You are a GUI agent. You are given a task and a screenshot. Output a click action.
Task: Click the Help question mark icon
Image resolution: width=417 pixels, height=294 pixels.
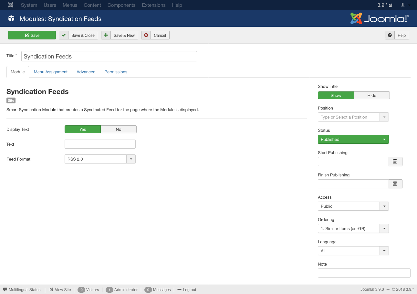390,35
